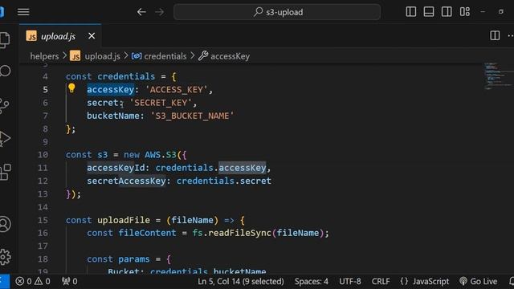The image size is (514, 289).
Task: Open the remote window indicator
Action: pyautogui.click(x=4, y=282)
